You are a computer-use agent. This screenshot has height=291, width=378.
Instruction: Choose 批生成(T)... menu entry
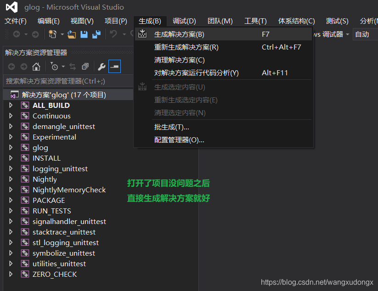coord(224,127)
